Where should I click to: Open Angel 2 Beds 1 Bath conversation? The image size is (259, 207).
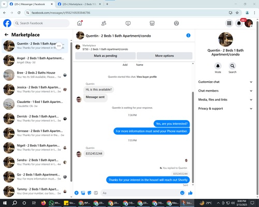pyautogui.click(x=35, y=61)
